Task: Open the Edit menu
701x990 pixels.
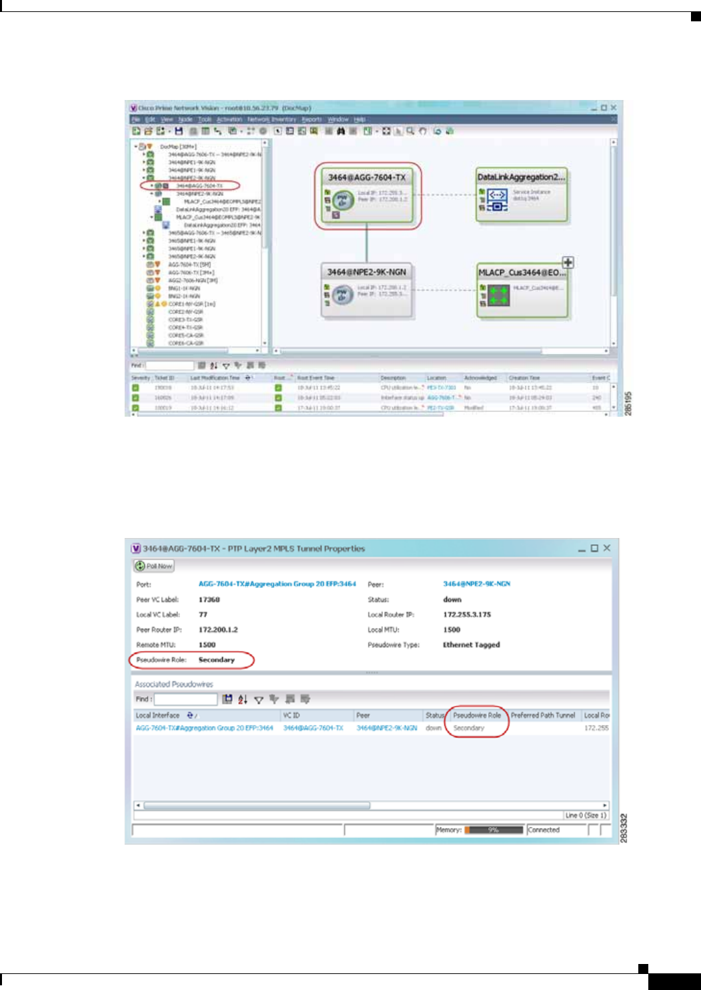Action: click(x=150, y=119)
